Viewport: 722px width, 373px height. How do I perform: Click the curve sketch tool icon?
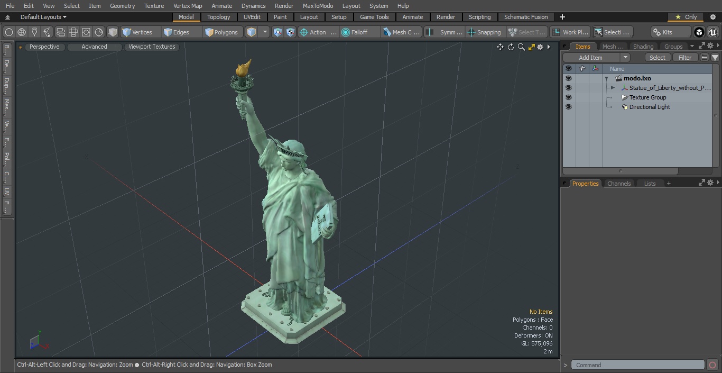[47, 32]
